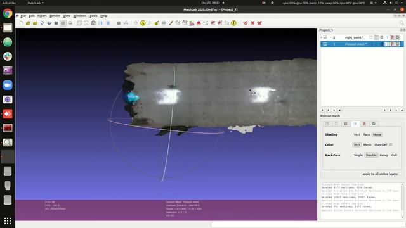
Task: Set Shading to Vert
Action: (x=357, y=134)
